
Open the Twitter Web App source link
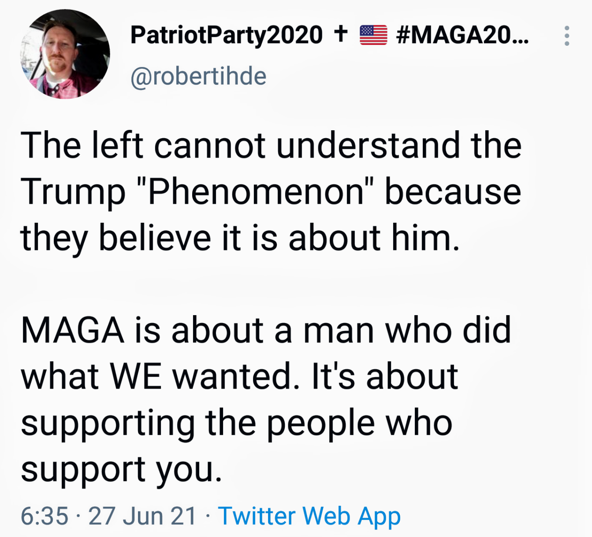point(309,516)
